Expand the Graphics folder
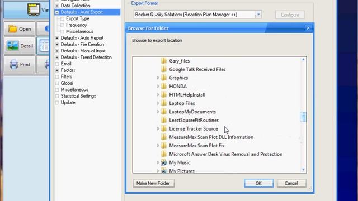Screen dimensions: 358x201 (x=158, y=78)
